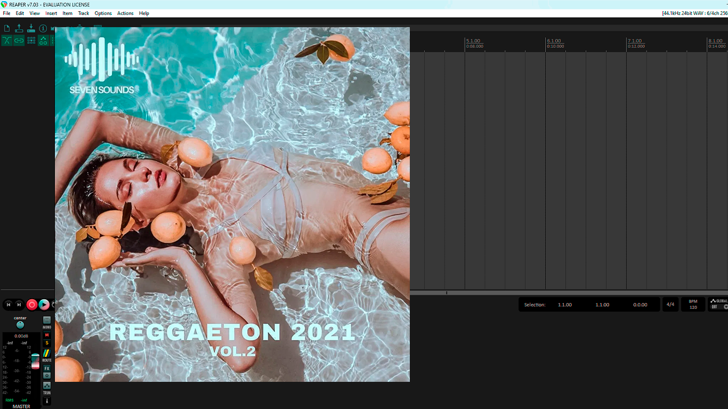
Task: Click master track info i button
Action: (x=47, y=401)
